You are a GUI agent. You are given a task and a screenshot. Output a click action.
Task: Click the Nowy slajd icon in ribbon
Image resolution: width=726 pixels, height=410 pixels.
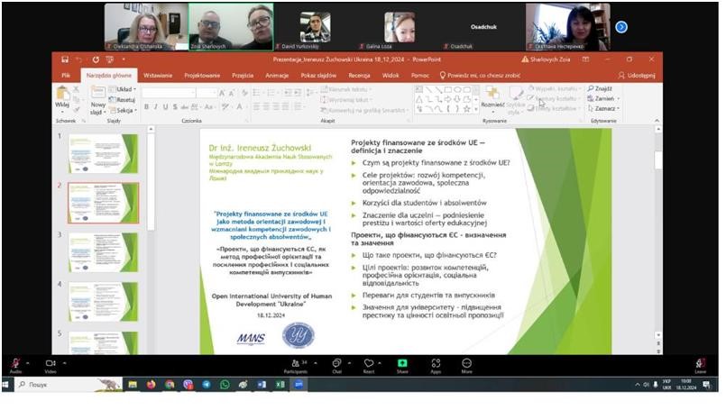(96, 97)
